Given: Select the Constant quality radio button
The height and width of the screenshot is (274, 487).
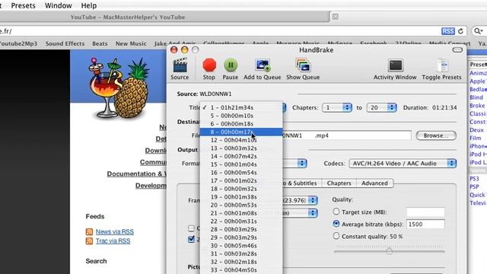Looking at the screenshot, I should (x=336, y=236).
